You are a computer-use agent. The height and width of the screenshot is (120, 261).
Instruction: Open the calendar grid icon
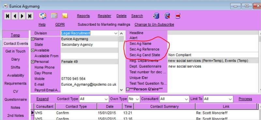(54, 16)
